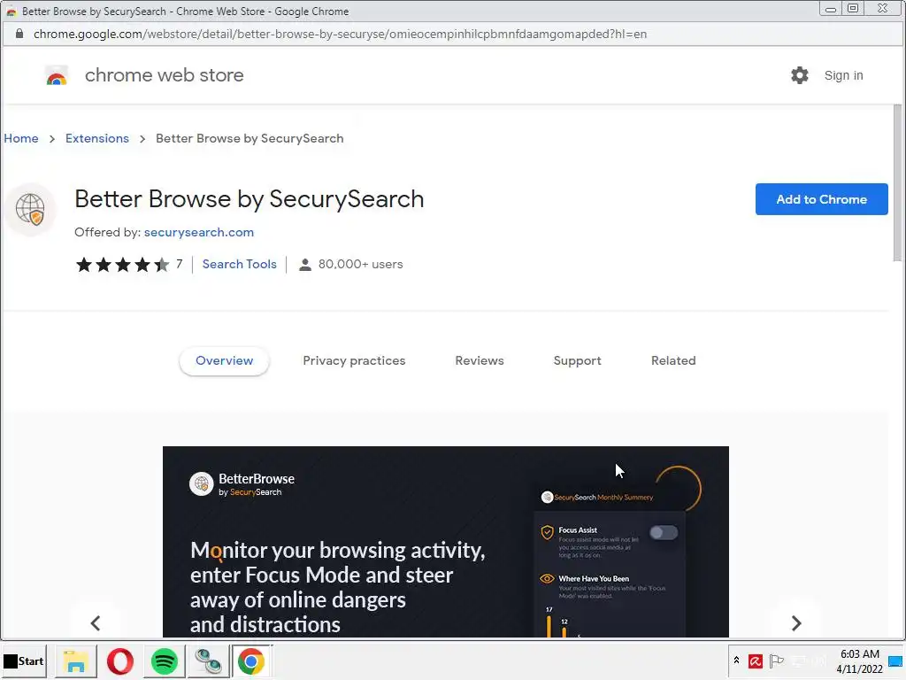Click the Chrome Web Store rainbow logo

pyautogui.click(x=57, y=76)
